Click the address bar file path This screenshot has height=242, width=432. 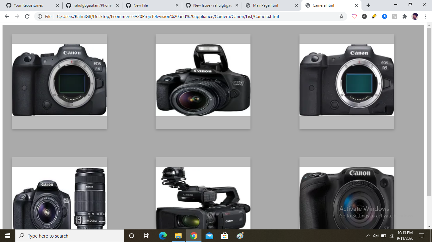[x=168, y=16]
